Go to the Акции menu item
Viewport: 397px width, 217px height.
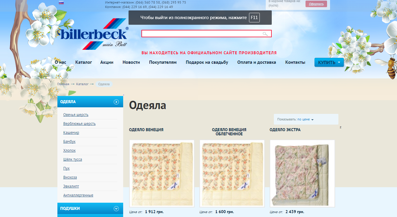point(107,62)
